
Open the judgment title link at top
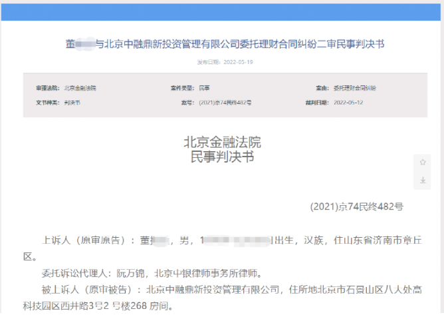click(225, 44)
